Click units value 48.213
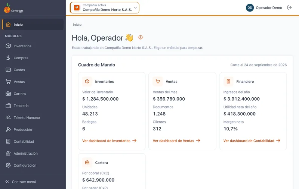The height and width of the screenshot is (189, 299). click(x=90, y=114)
